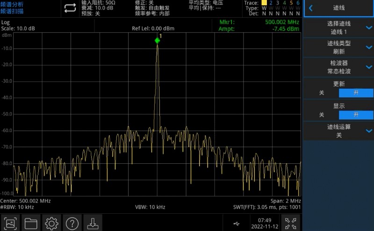Expand the 迹线类型 dropdown

coord(369,47)
